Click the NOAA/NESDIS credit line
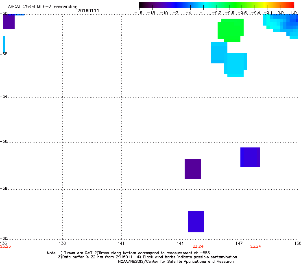This screenshot has width=301, height=264. pos(176,262)
